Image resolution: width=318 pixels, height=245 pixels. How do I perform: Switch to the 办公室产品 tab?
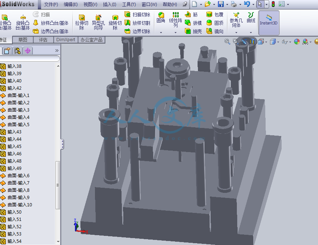(91, 40)
